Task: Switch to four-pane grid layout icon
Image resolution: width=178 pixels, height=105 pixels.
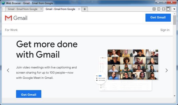Action: (154, 9)
